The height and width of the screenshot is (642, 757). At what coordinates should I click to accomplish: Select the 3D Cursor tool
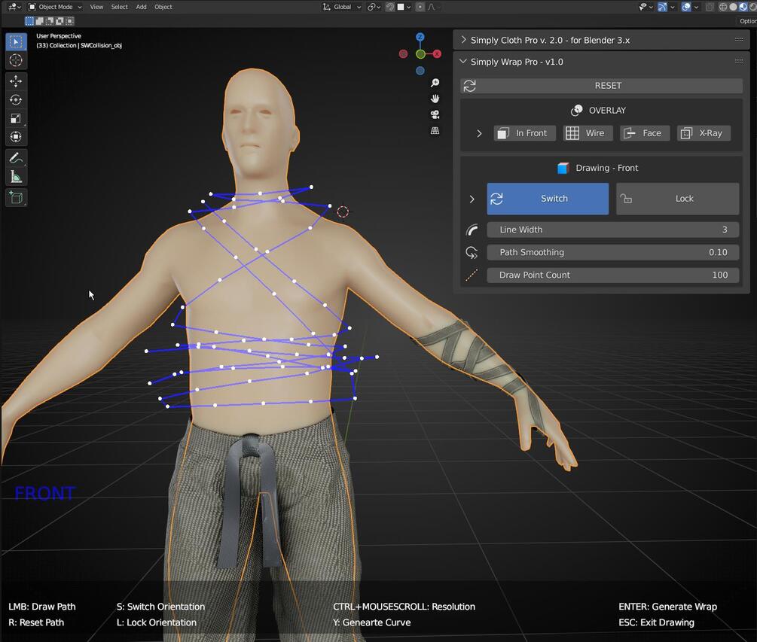16,60
